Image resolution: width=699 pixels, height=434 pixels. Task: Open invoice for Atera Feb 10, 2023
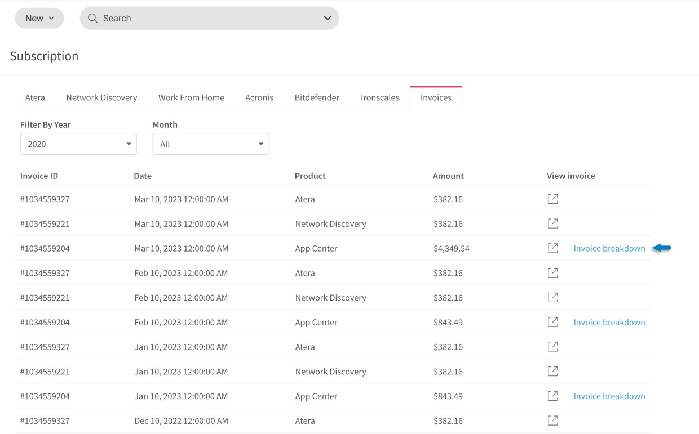pyautogui.click(x=553, y=273)
